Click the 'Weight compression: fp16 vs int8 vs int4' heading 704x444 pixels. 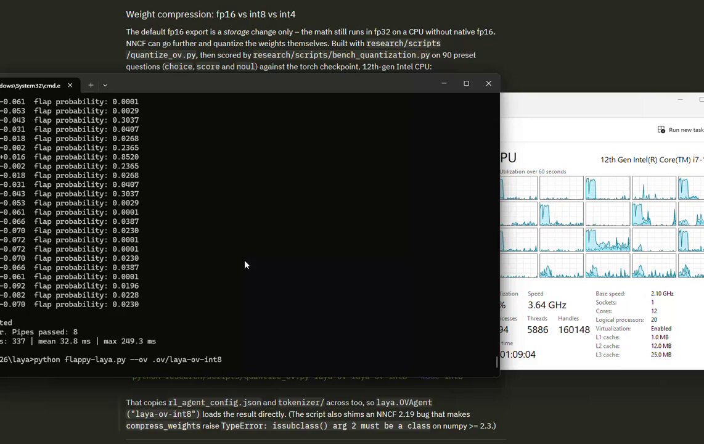point(211,14)
